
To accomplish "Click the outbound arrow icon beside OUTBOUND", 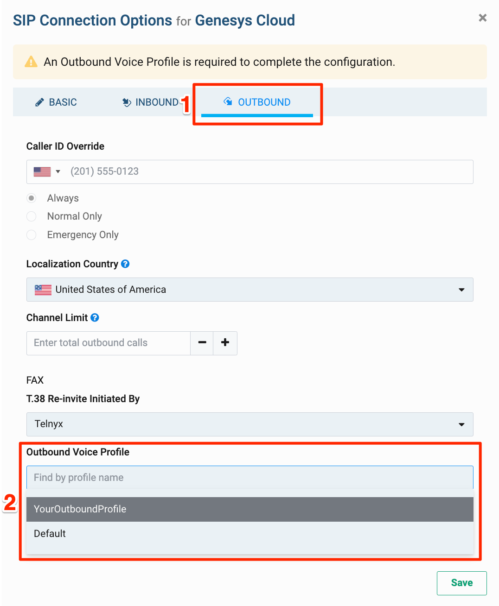I will tap(228, 102).
